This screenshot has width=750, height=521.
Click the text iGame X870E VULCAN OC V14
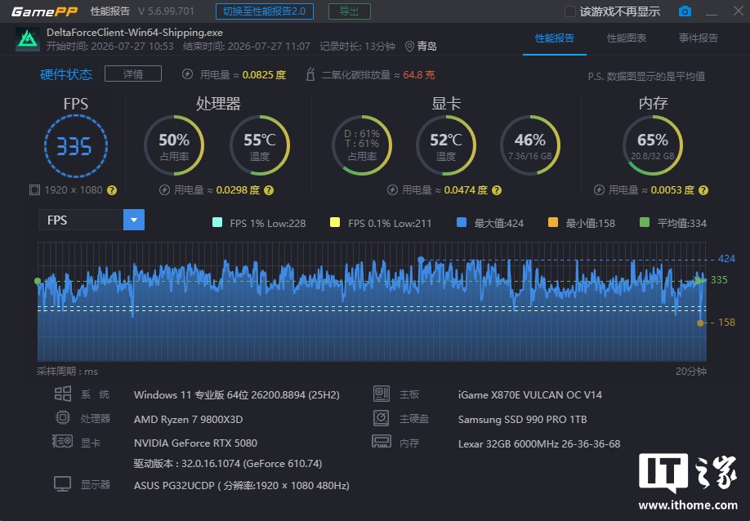tap(530, 394)
